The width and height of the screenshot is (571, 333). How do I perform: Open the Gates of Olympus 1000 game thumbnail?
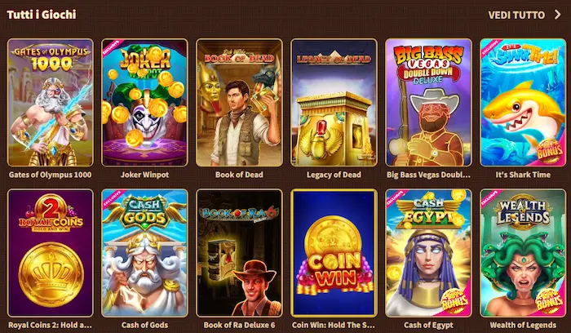[x=51, y=103]
